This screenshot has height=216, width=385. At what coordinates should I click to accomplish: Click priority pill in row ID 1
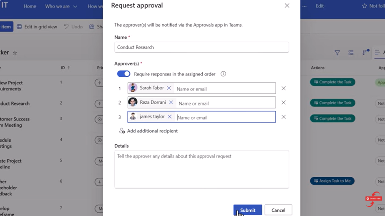(99, 83)
